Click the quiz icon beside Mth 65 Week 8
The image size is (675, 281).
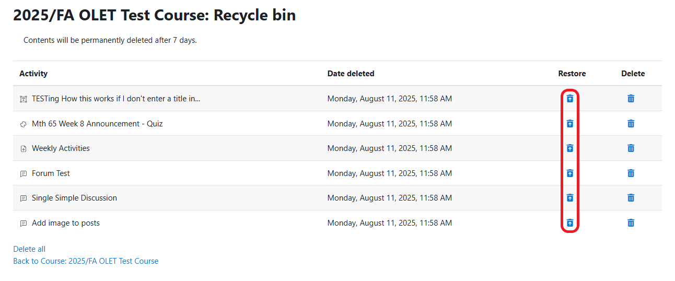23,124
